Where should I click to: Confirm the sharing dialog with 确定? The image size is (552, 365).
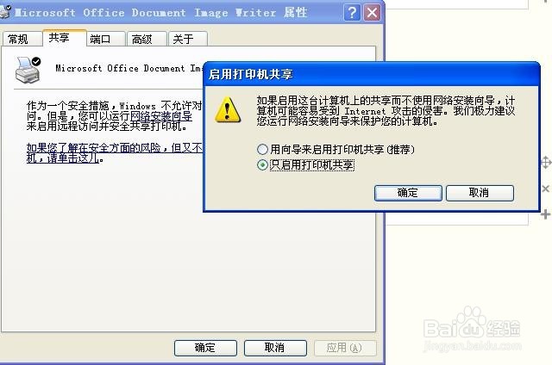click(408, 193)
